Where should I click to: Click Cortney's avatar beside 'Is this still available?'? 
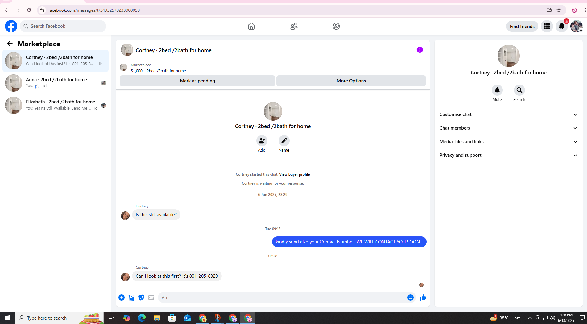125,215
